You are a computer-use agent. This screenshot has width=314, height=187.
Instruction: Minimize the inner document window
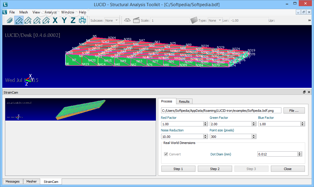[298, 12]
